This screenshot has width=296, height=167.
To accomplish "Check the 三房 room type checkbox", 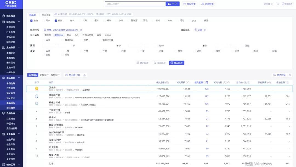I will [100, 51].
